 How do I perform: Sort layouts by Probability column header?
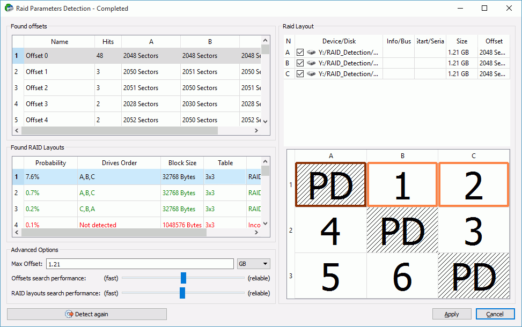point(50,163)
